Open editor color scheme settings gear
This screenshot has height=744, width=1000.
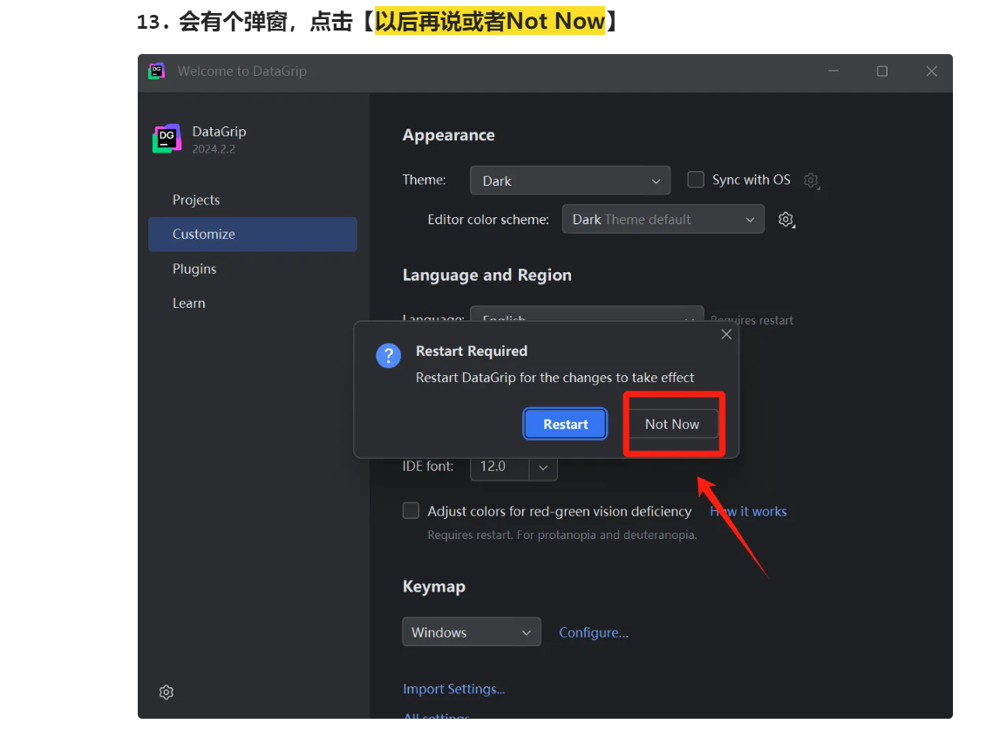786,220
